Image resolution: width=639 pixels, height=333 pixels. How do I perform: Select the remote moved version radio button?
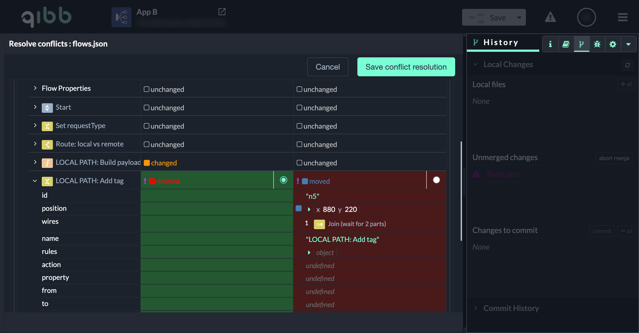(436, 180)
